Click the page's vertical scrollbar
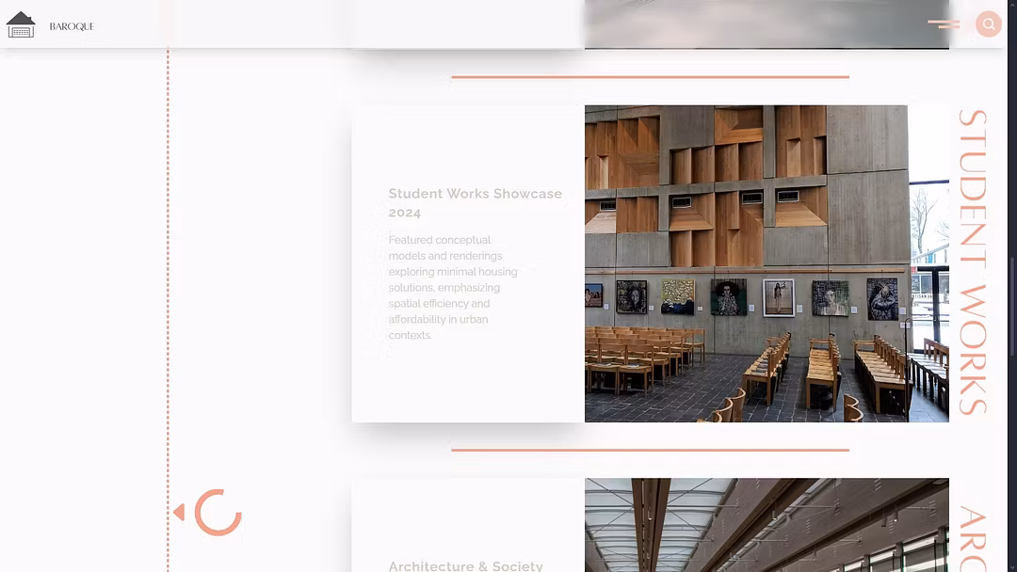The height and width of the screenshot is (572, 1017). (1012, 282)
